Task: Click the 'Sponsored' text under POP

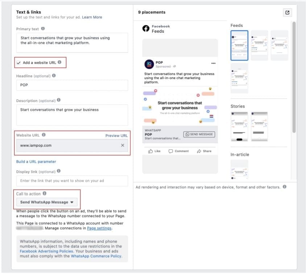Action: [163, 66]
